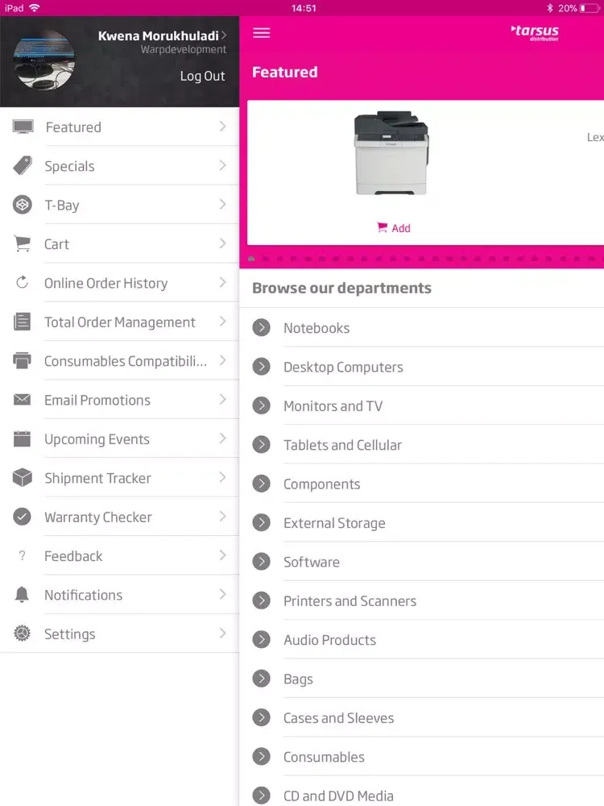Viewport: 604px width, 806px height.
Task: Click the Warranty Checker checkmark icon
Action: [23, 517]
